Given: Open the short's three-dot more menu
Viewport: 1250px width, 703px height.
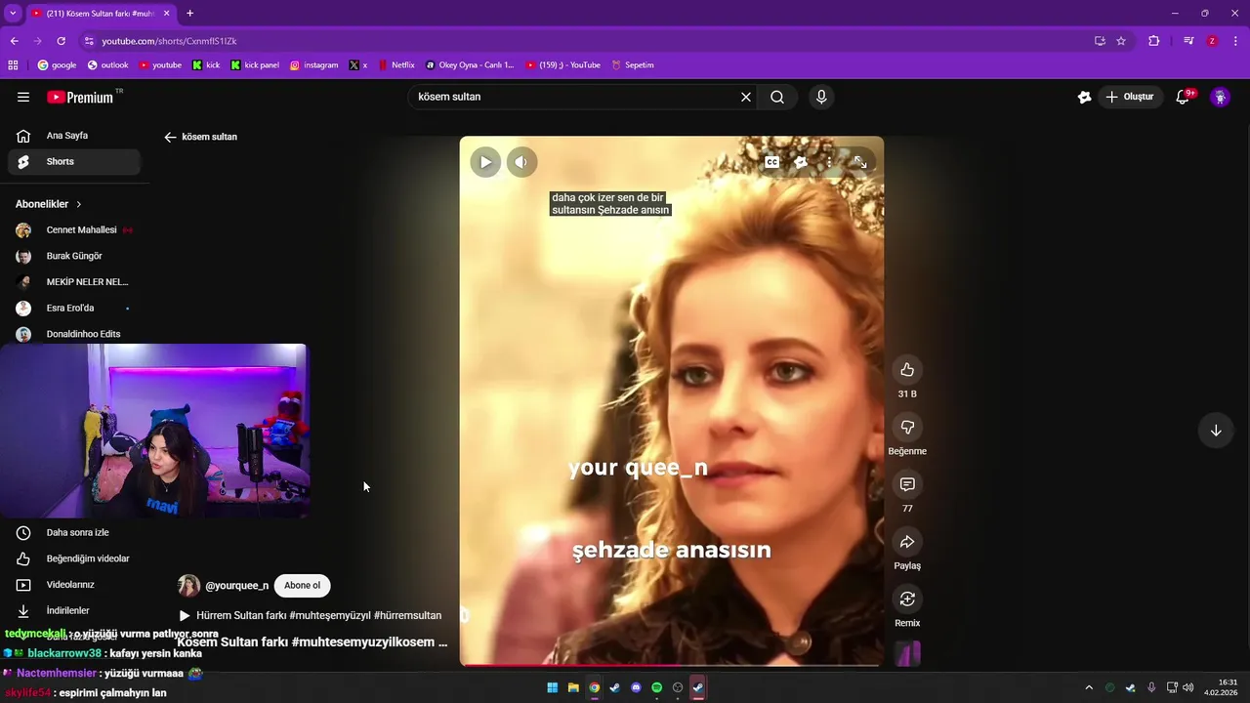Looking at the screenshot, I should click(829, 162).
